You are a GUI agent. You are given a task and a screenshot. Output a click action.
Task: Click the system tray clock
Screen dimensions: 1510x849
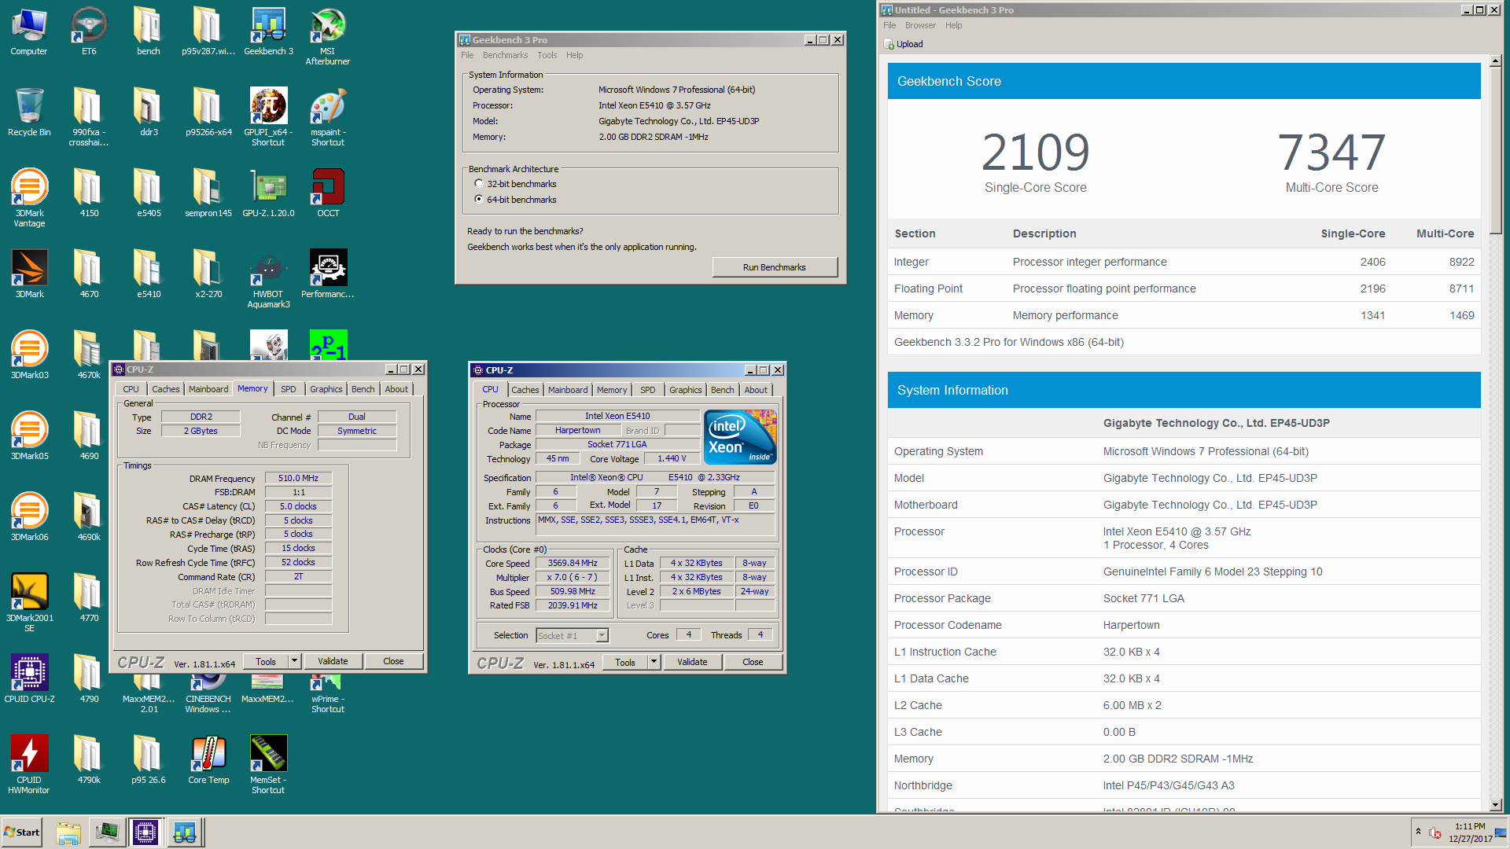pyautogui.click(x=1470, y=832)
